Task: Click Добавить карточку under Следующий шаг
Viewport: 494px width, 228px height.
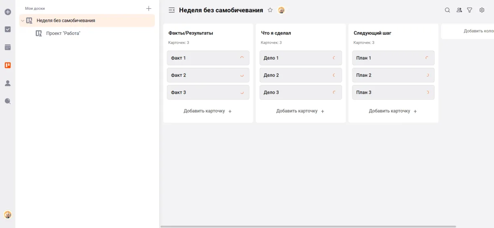Action: [x=393, y=111]
